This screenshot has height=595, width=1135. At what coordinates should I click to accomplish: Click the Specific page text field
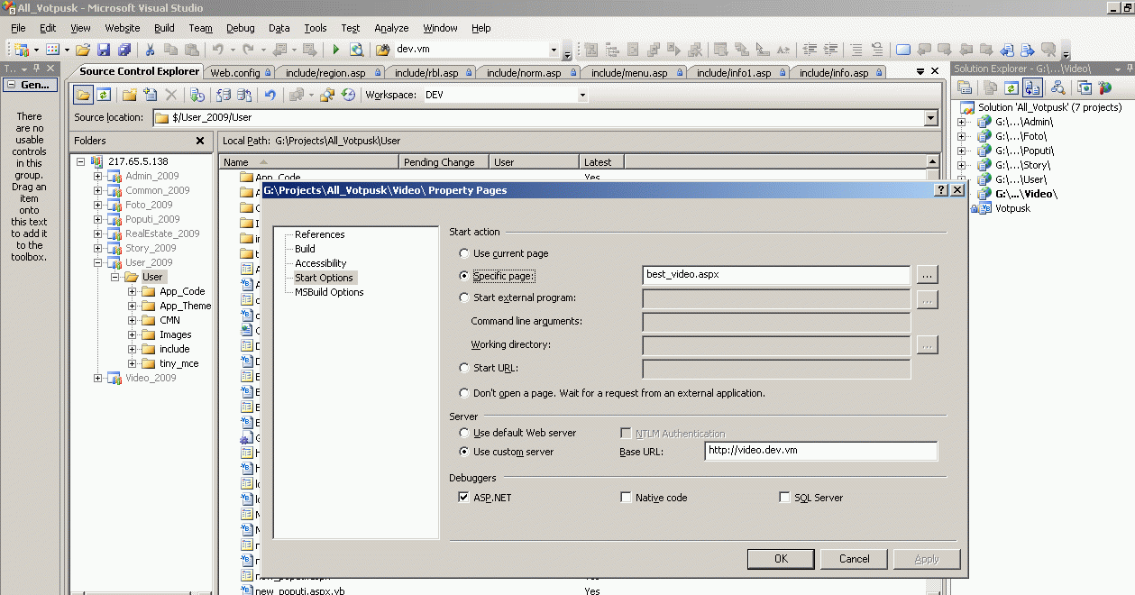click(x=776, y=275)
